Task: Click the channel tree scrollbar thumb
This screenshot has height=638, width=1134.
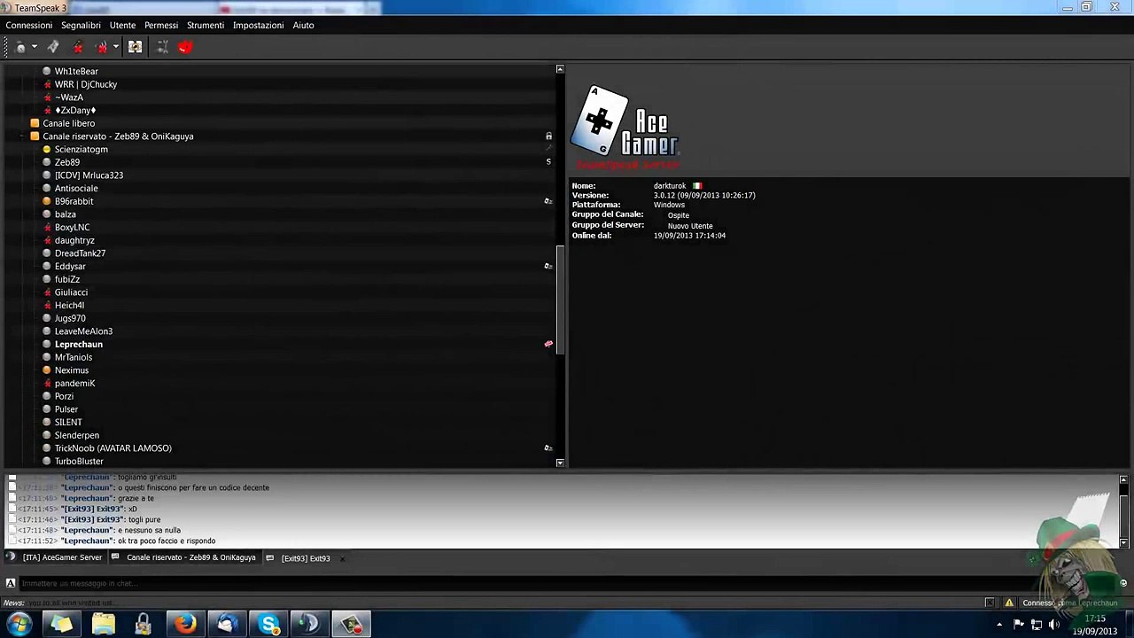Action: [560, 300]
